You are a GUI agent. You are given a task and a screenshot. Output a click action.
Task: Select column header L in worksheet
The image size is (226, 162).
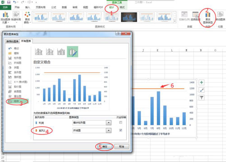[172, 50]
